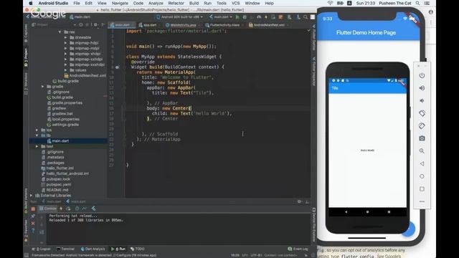Screen dimensions: 459x258
Task: Expand the mipmap-hdpi folder
Action: (65, 43)
